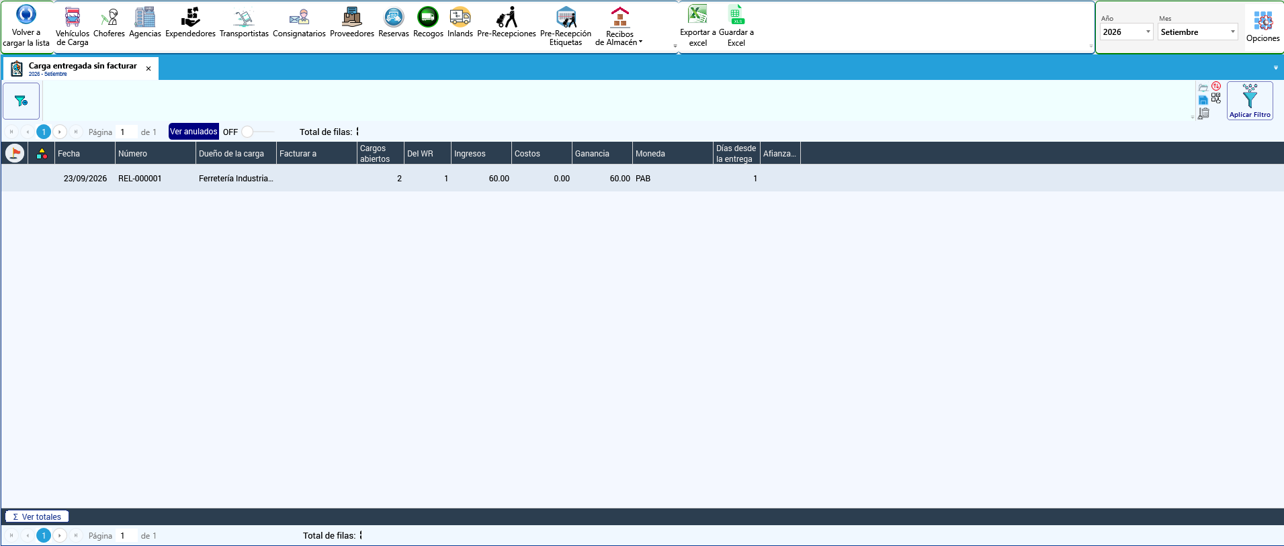Click the filter funnel button at left

[x=22, y=101]
